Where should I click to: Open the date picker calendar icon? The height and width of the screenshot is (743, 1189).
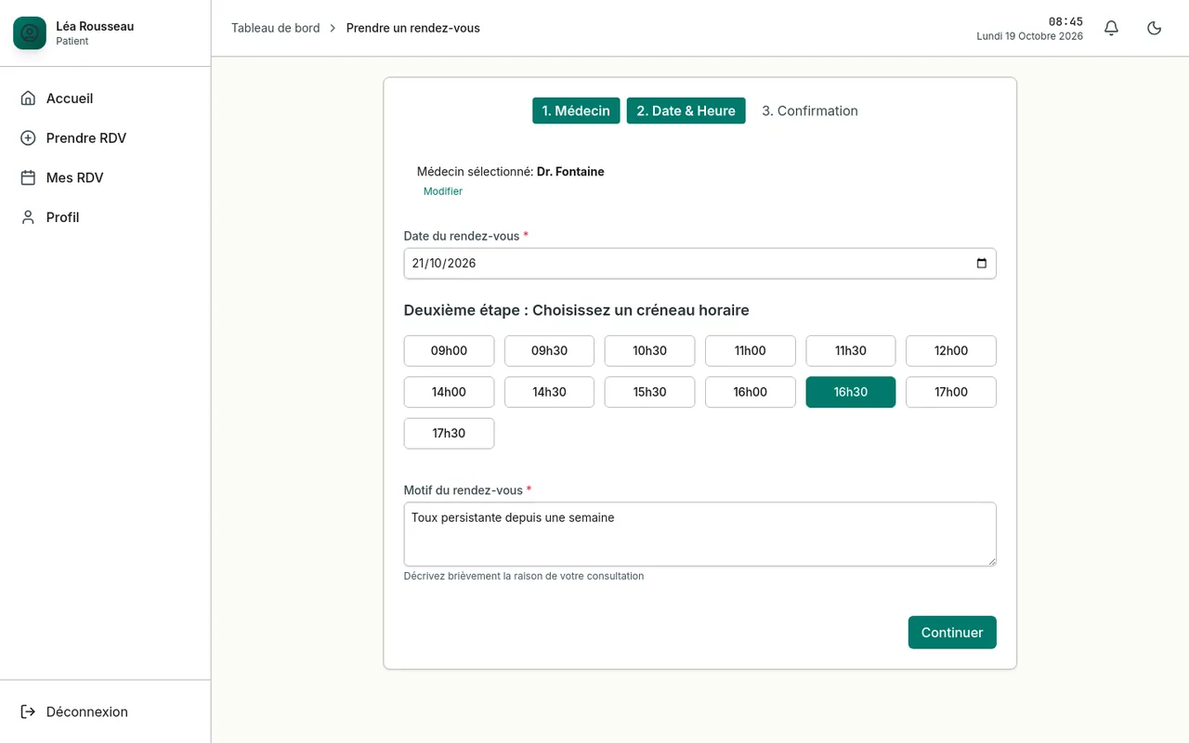(x=982, y=263)
